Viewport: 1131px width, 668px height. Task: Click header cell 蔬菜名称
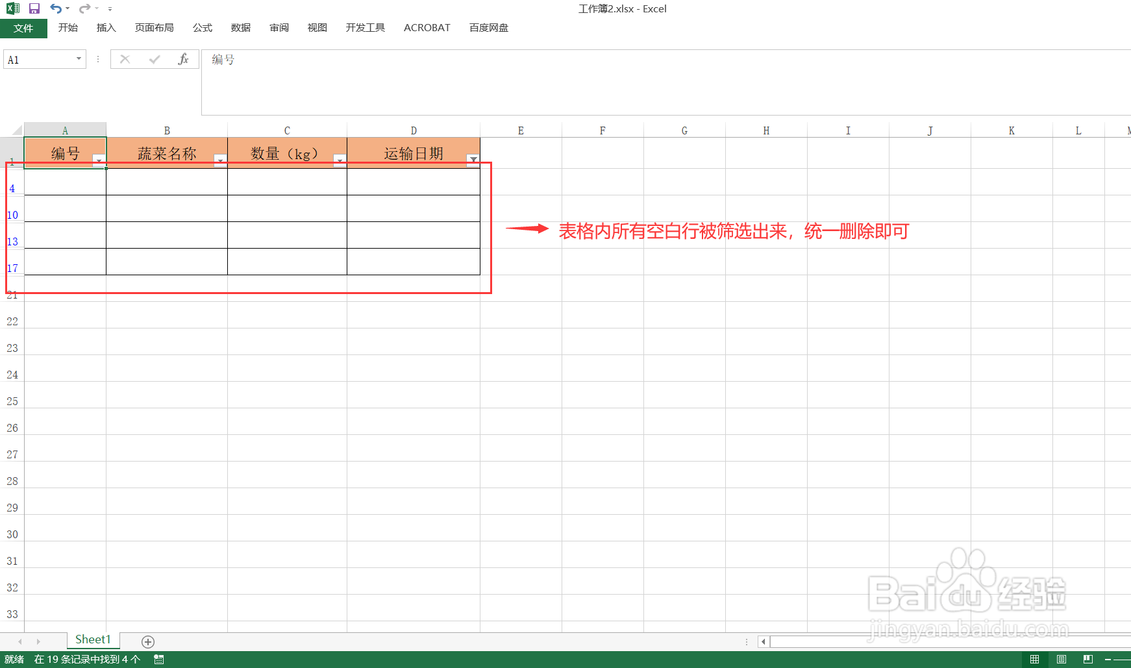point(167,153)
